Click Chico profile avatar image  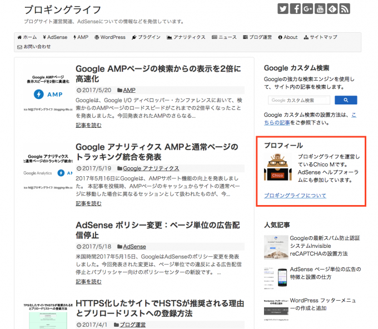point(278,167)
